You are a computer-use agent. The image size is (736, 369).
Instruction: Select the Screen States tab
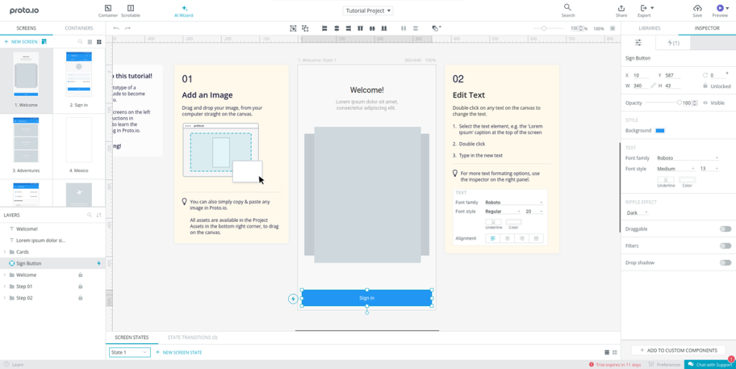132,337
